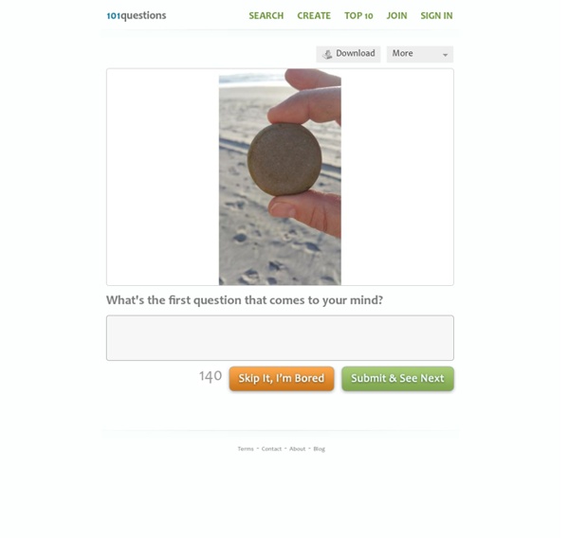This screenshot has width=569, height=538.
Task: Open the About footer link
Action: point(297,449)
